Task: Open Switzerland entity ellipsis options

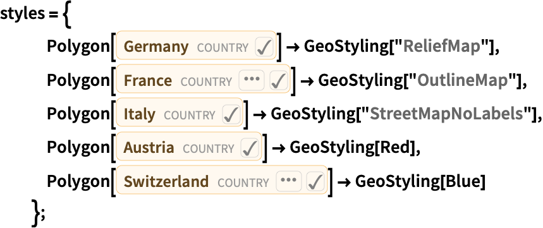Action: coord(289,182)
